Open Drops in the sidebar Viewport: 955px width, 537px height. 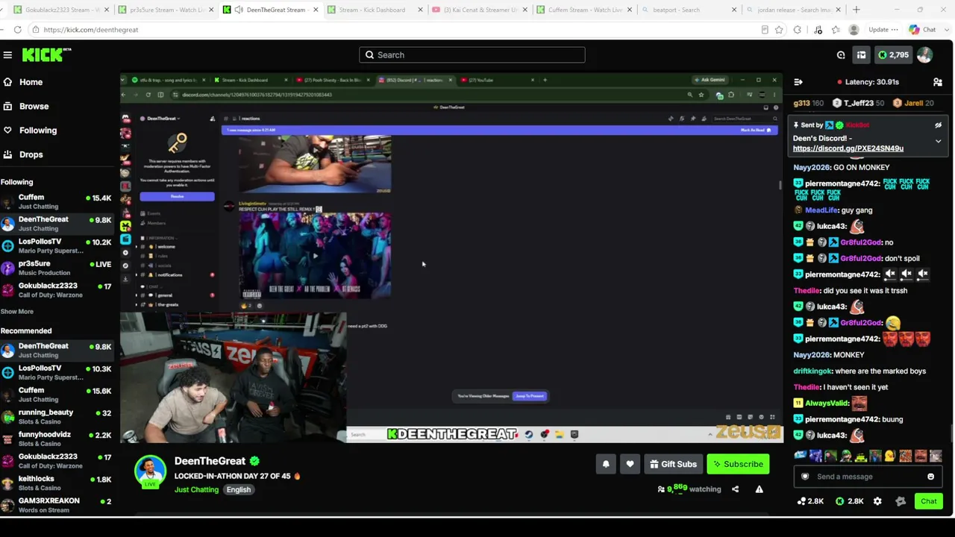[31, 154]
